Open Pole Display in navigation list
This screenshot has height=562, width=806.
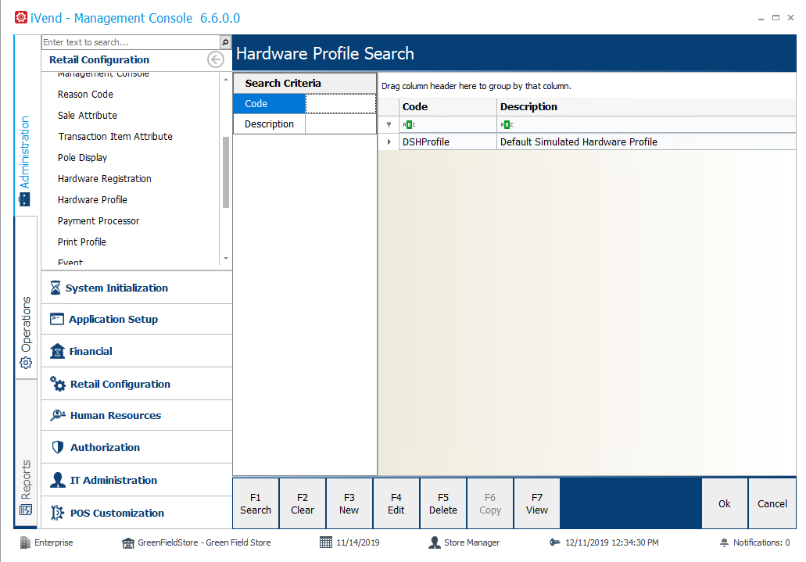tap(82, 158)
